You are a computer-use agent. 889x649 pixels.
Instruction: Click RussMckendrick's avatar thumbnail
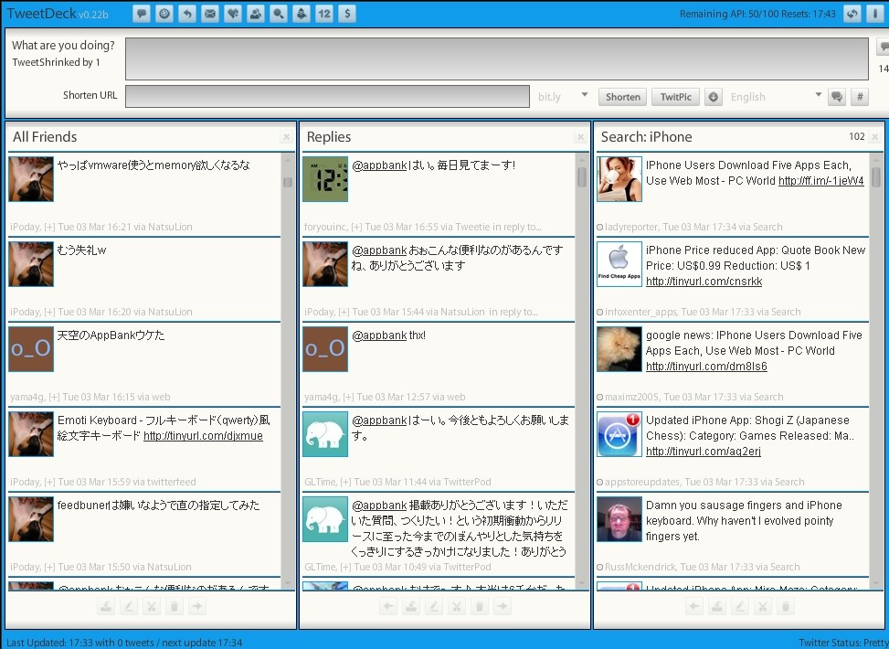[x=619, y=519]
